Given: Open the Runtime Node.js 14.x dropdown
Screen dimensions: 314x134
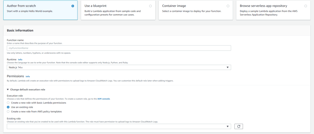Looking at the screenshot, I should click(119, 68).
